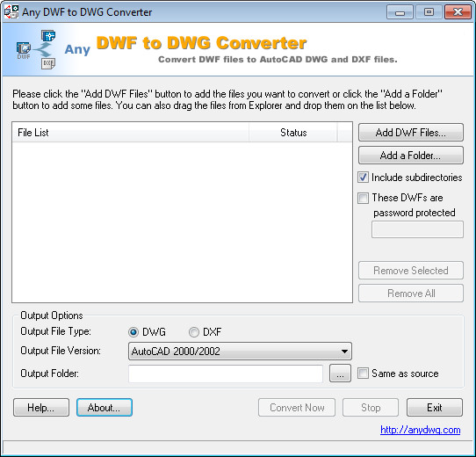Open Help
Viewport: 476px width, 457px height.
tap(41, 408)
